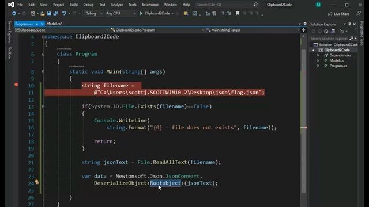Image resolution: width=369 pixels, height=207 pixels.
Task: Click Pending Changes Filter icon in Solution Explorer
Action: 342,31
